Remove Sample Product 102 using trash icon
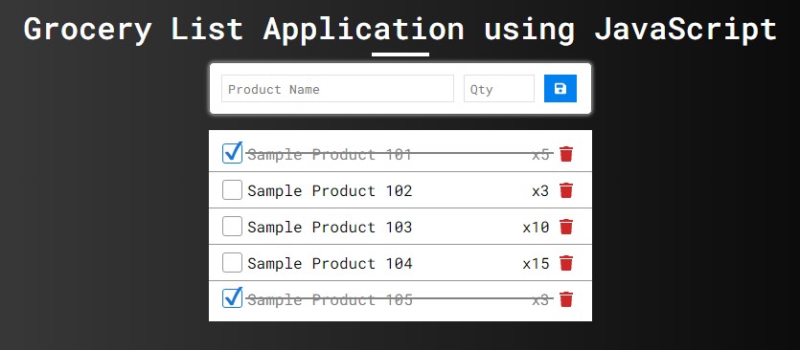The height and width of the screenshot is (350, 800). click(566, 190)
